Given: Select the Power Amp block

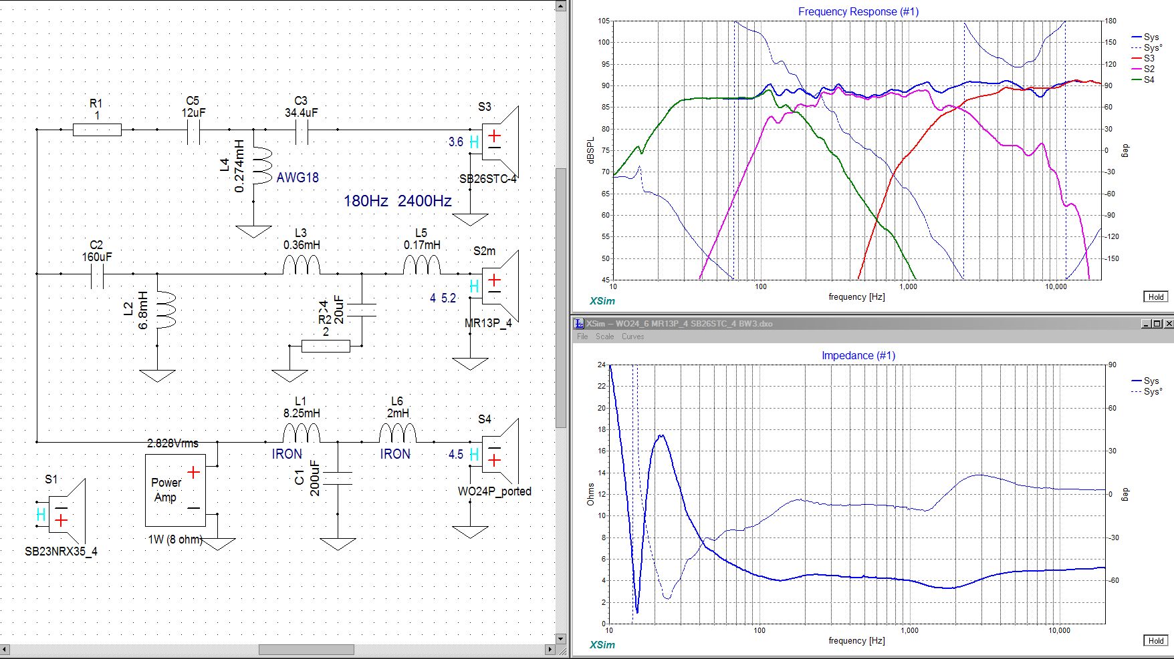Looking at the screenshot, I should coord(176,491).
